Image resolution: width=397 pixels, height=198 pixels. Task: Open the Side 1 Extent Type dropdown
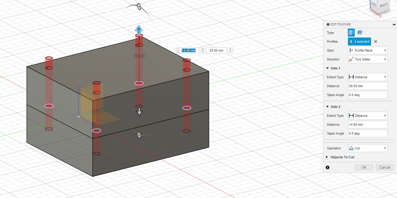tap(368, 77)
